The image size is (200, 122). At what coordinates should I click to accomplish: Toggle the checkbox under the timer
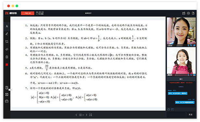(x=37, y=14)
